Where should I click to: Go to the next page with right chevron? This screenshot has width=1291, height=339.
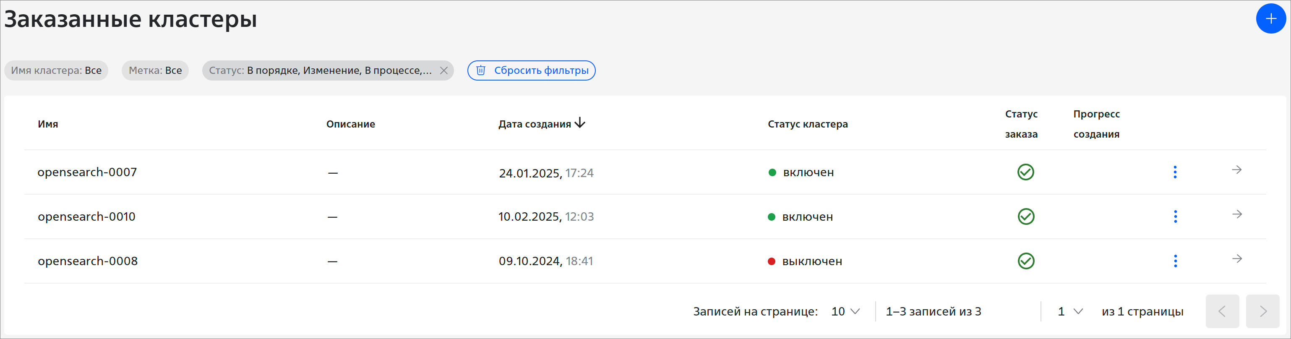coord(1263,311)
